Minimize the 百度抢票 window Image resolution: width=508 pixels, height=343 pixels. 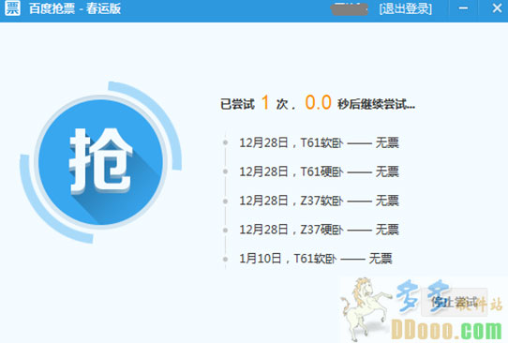463,8
